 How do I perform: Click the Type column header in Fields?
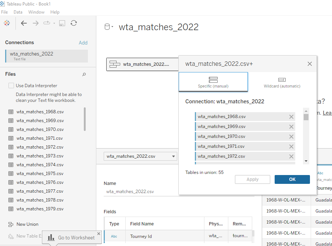click(x=114, y=224)
